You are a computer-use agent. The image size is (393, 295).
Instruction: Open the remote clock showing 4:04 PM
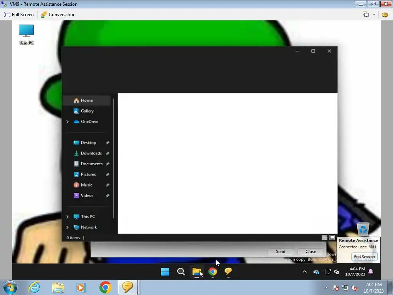(355, 272)
